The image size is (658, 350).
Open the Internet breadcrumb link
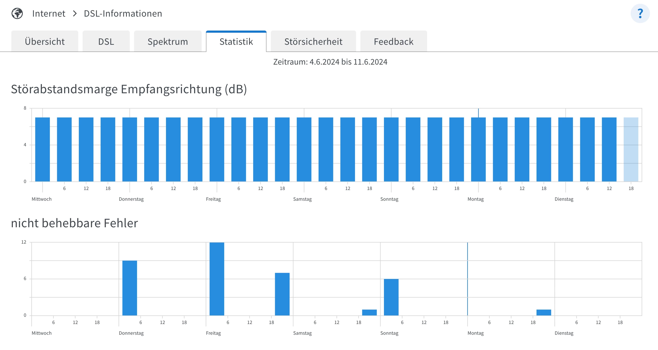tap(49, 13)
